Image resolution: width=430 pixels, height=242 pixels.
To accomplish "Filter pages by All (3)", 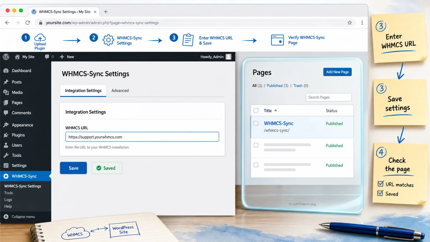I will (257, 86).
